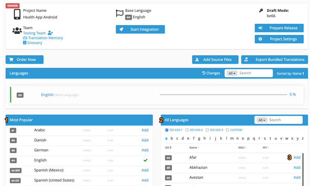This screenshot has height=186, width=313.
Task: Open the Glossary book icon link
Action: (25, 43)
